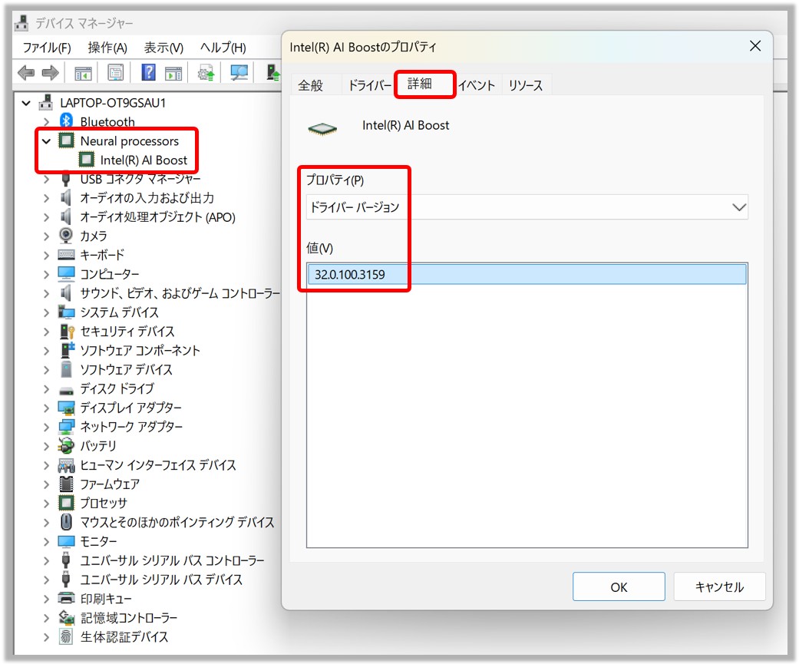Select the 印刷キュー printer icon
This screenshot has width=799, height=664.
(x=66, y=598)
